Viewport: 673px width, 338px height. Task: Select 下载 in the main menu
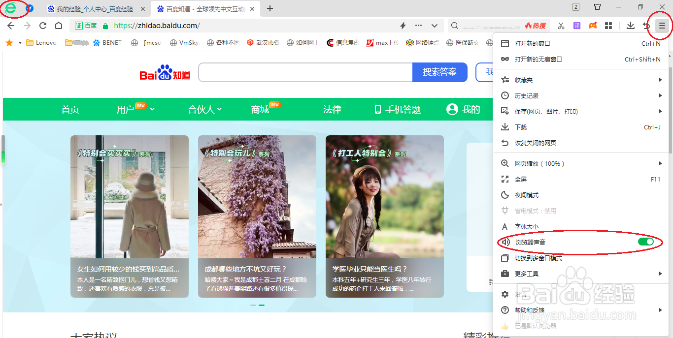pyautogui.click(x=580, y=127)
